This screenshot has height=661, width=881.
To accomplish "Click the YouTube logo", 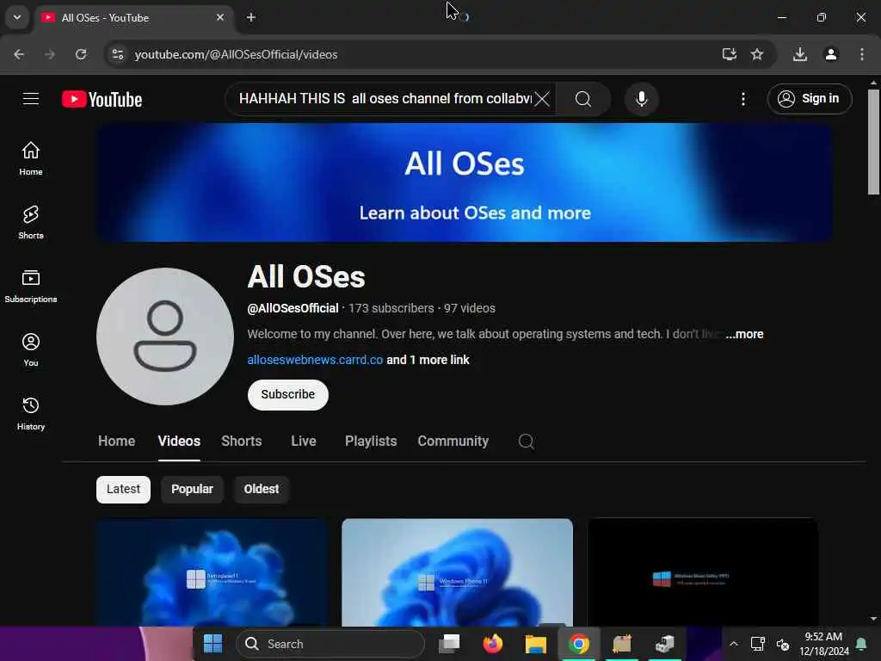I will tap(102, 100).
